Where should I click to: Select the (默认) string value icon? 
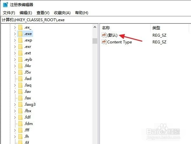tap(104, 35)
